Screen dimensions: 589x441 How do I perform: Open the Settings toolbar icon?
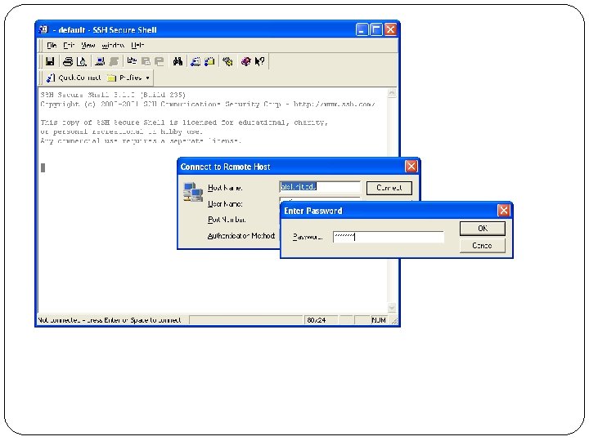(227, 61)
